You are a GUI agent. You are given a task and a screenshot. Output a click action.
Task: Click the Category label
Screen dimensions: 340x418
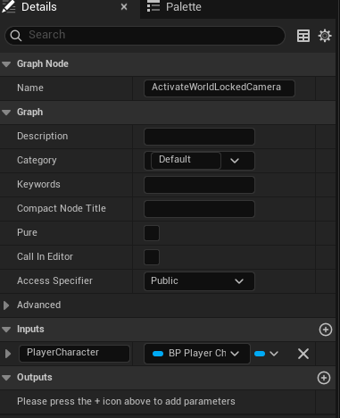pos(37,161)
